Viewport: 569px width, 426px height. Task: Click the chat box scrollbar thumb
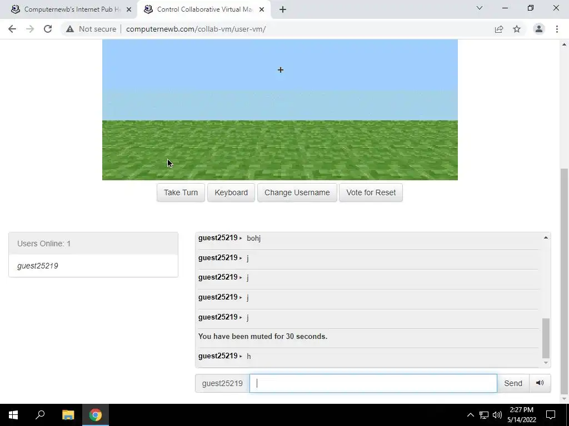coord(546,338)
